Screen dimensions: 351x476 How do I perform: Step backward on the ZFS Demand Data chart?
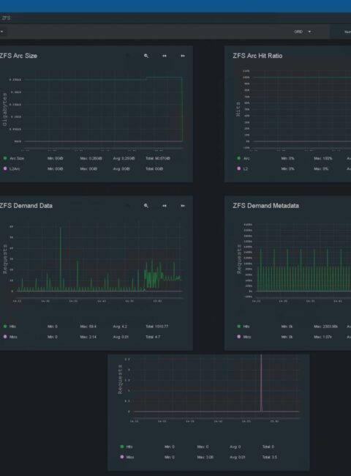[x=165, y=206]
